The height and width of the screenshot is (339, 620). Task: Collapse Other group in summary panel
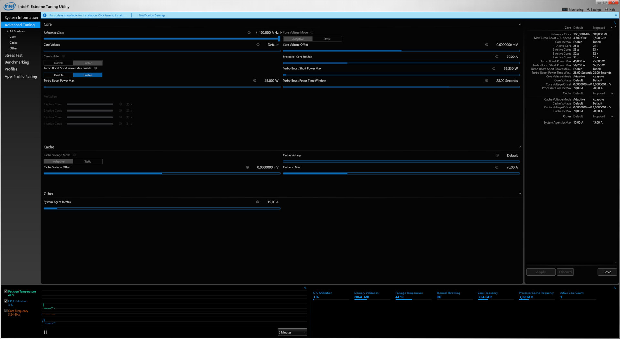(x=612, y=116)
